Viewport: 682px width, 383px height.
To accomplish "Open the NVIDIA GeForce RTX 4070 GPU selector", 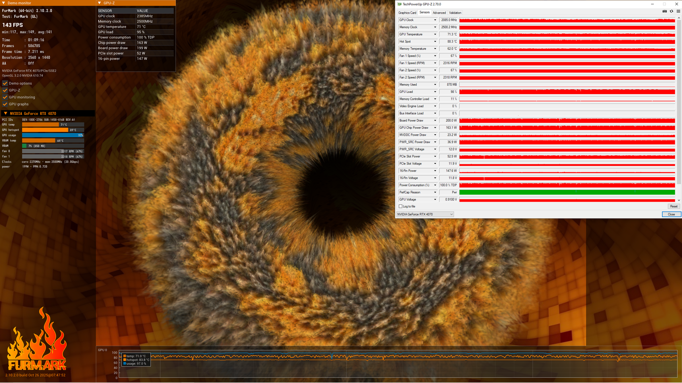I will (425, 214).
